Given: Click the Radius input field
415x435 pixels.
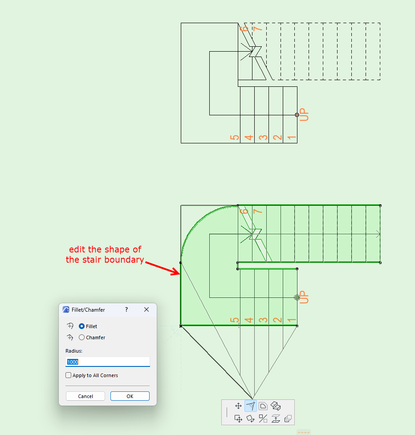Looking at the screenshot, I should point(108,362).
